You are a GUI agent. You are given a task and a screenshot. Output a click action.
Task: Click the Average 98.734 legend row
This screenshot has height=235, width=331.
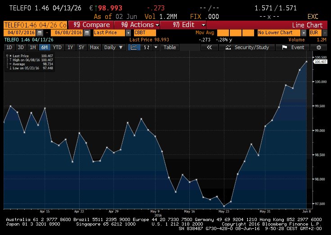(x=31, y=64)
